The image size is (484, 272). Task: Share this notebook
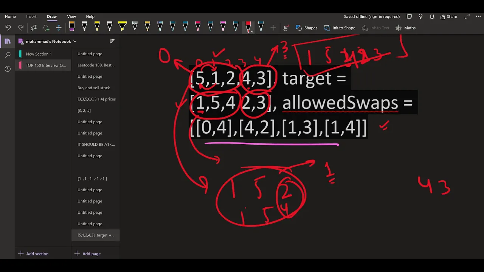pyautogui.click(x=449, y=17)
